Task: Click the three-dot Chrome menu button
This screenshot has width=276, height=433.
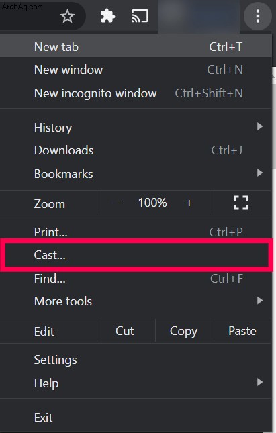Action: 257,16
